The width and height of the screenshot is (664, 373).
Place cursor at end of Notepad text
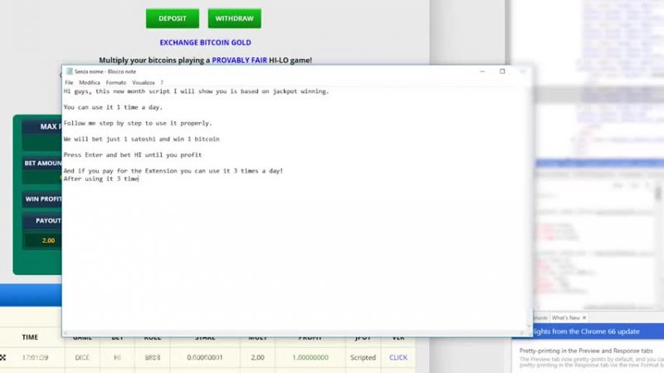pos(139,179)
